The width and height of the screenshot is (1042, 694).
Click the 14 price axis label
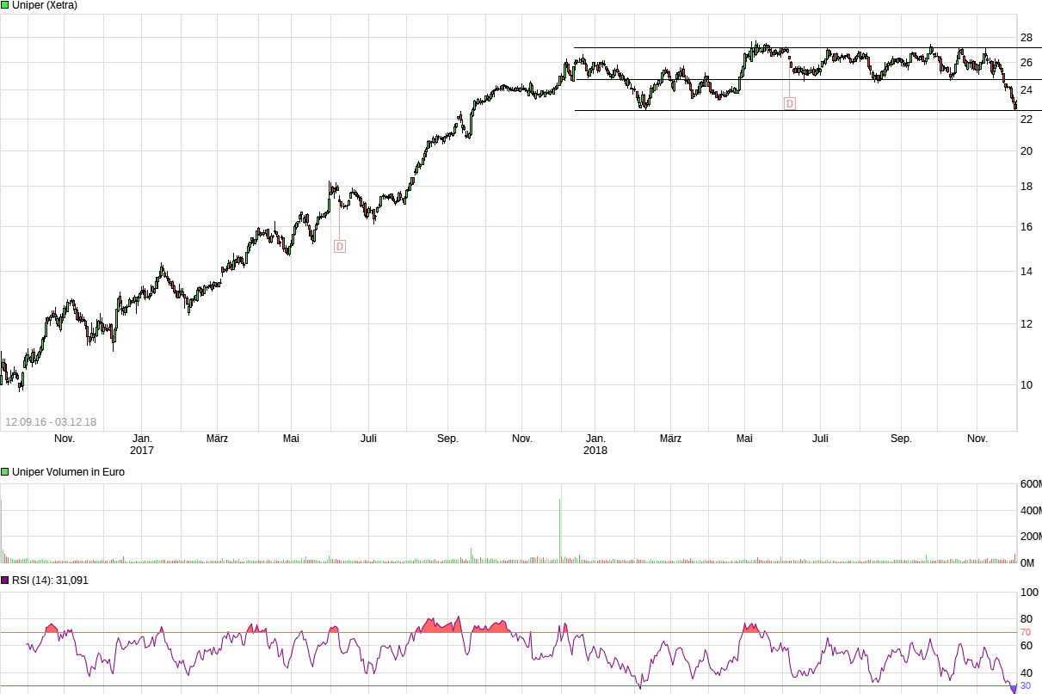click(x=1026, y=272)
